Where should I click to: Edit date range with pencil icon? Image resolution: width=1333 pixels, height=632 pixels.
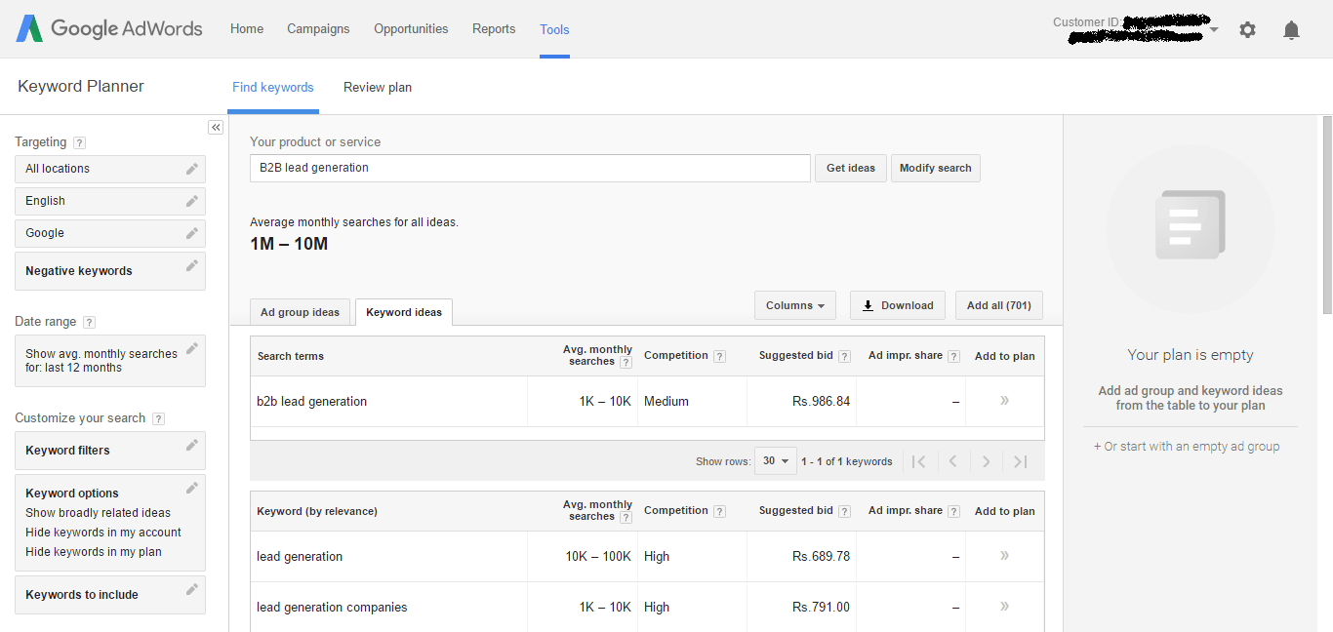coord(192,348)
